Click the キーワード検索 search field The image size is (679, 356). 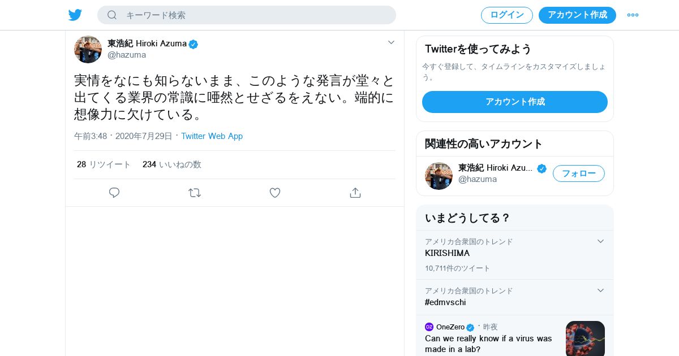coord(255,15)
